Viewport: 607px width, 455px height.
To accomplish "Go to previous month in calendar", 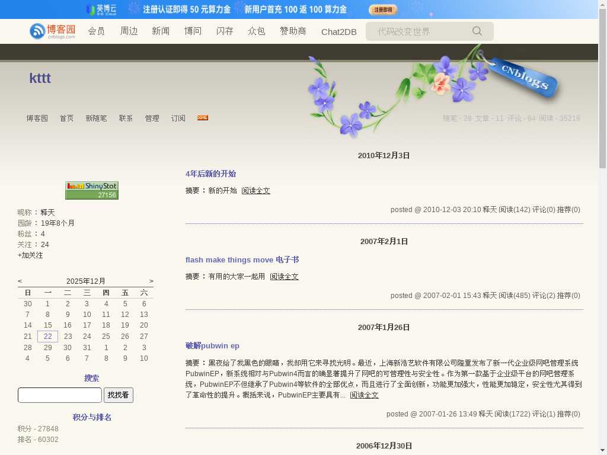I will pyautogui.click(x=20, y=281).
